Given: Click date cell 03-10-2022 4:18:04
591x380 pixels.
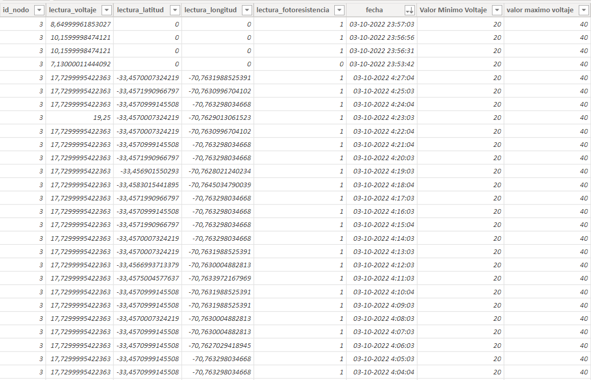Looking at the screenshot, I should [x=381, y=185].
